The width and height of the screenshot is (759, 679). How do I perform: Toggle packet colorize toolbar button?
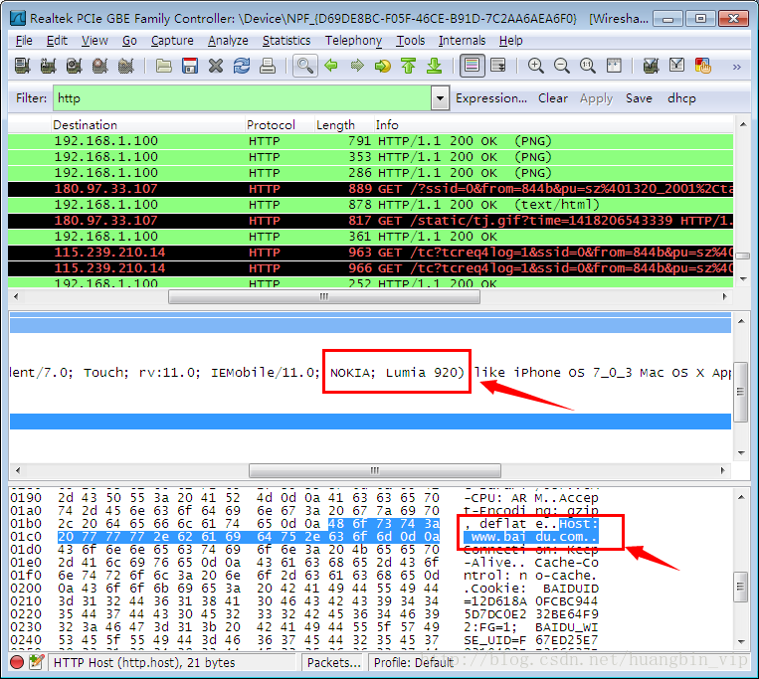tap(472, 66)
